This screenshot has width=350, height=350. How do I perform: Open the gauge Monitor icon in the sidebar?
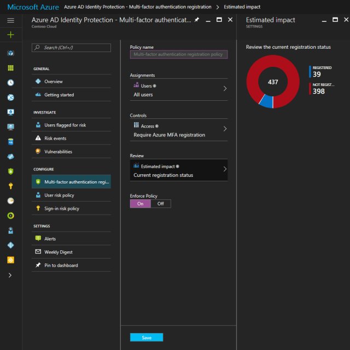point(10,200)
